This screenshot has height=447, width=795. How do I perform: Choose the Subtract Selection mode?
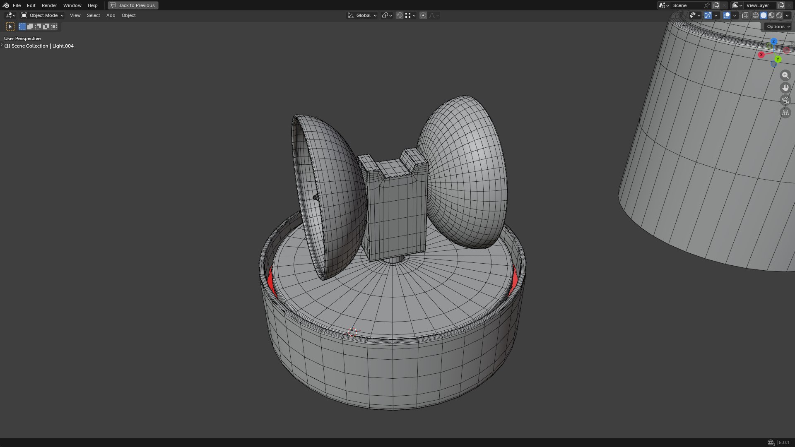[38, 26]
